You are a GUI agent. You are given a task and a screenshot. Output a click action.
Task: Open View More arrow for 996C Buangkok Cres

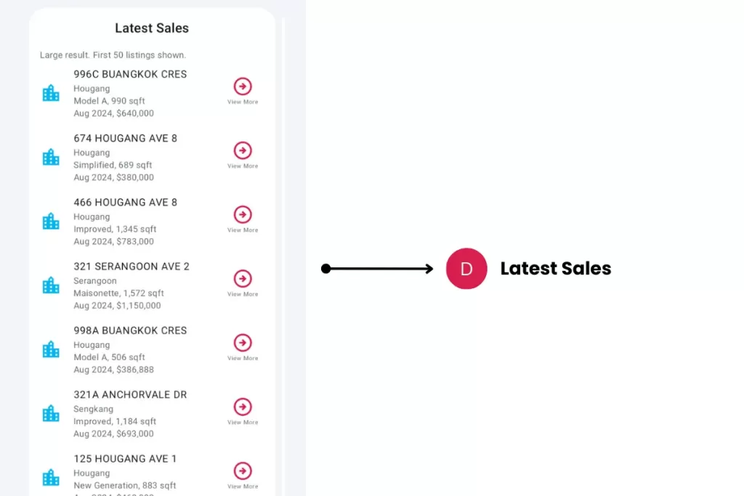pos(243,86)
